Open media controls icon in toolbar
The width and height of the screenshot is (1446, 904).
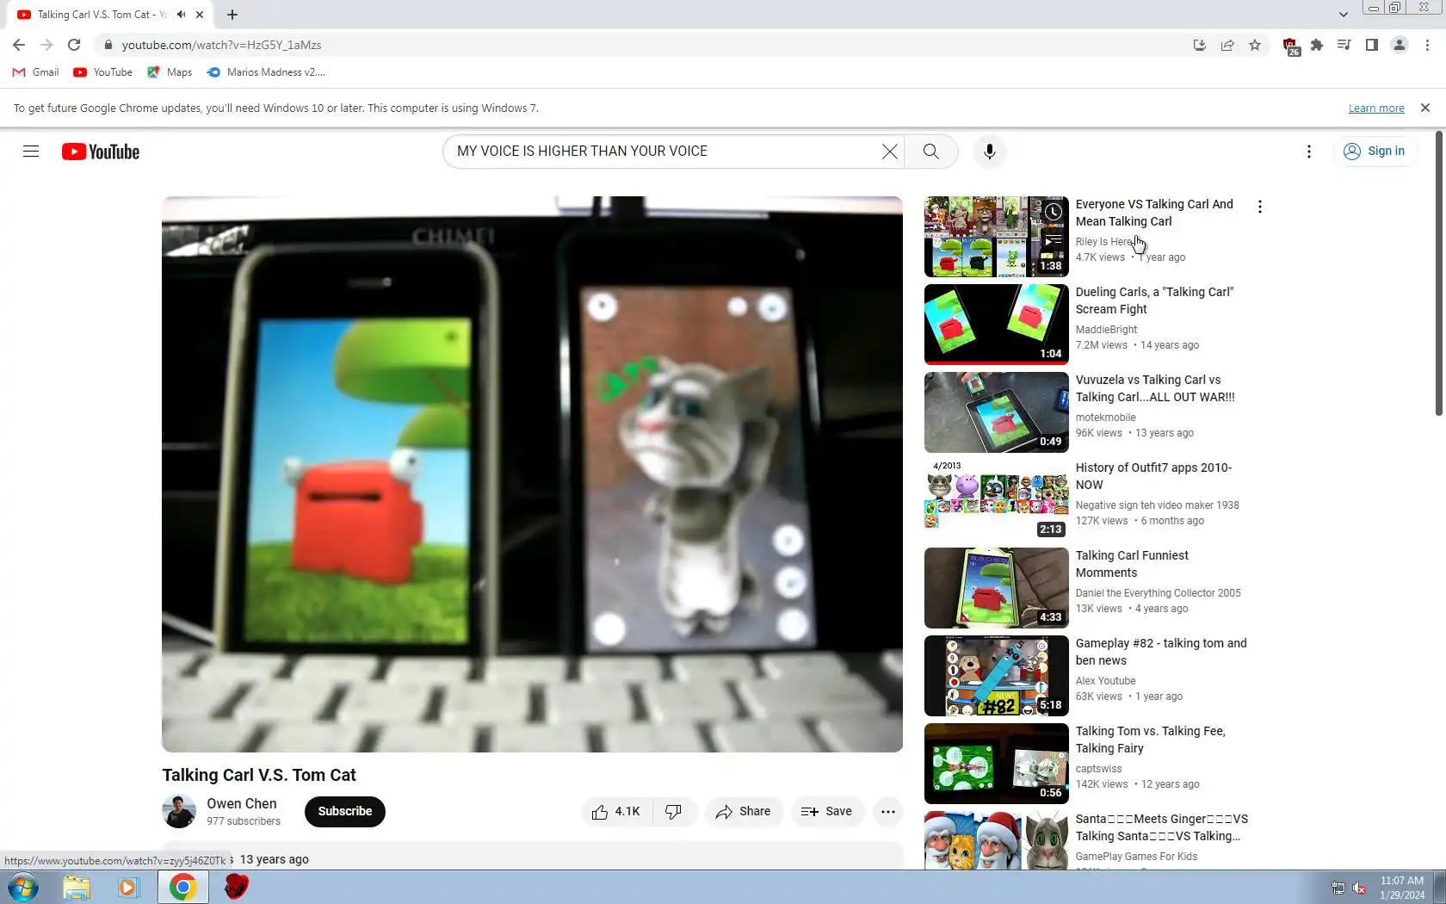click(x=1344, y=45)
